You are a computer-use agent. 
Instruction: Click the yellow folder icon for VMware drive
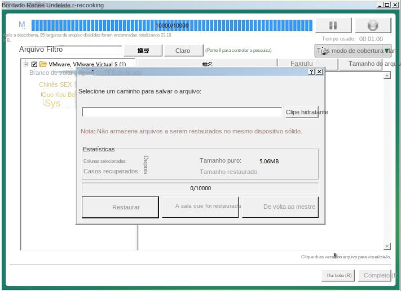tap(43, 64)
